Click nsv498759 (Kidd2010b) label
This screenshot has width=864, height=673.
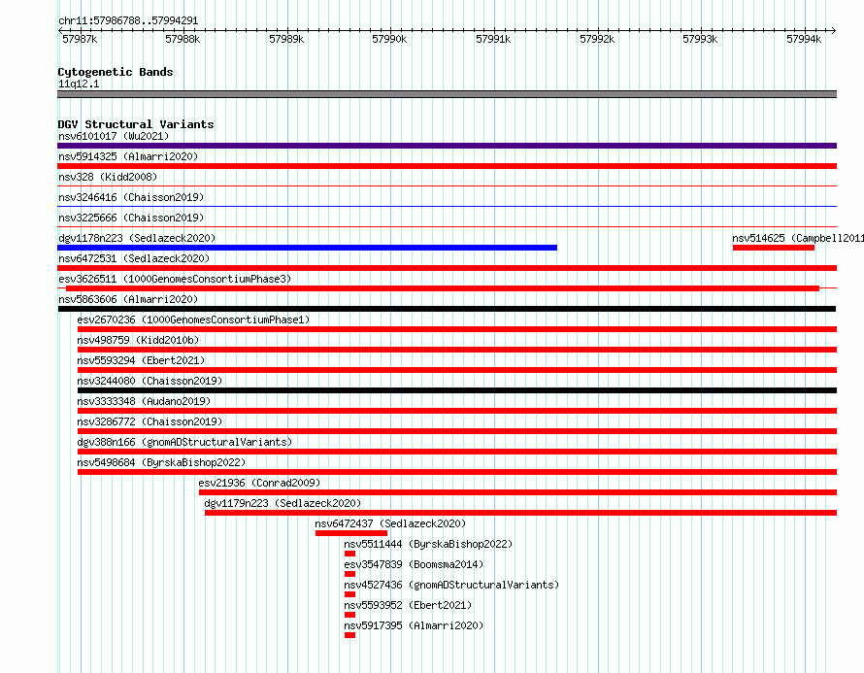tap(138, 340)
